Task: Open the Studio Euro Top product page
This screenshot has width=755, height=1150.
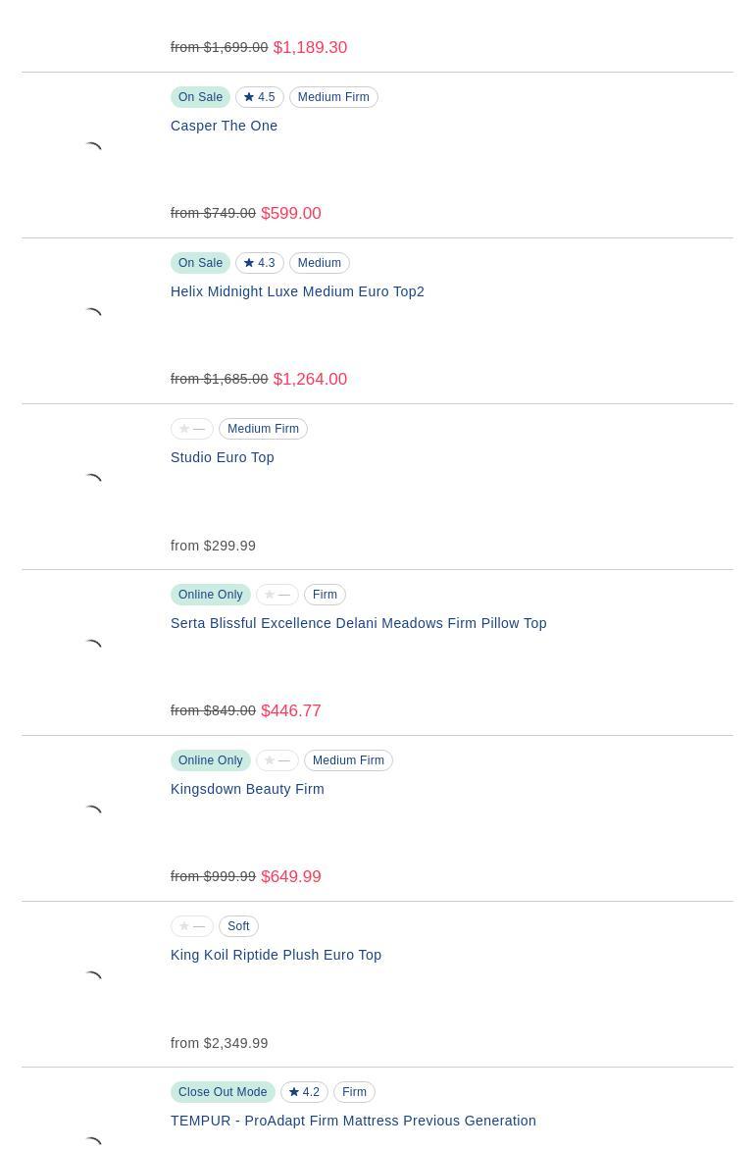Action: coord(223,457)
